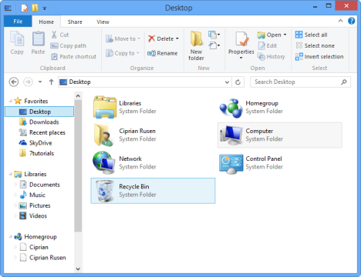Image resolution: width=361 pixels, height=277 pixels.
Task: Open Recent places in navigation pane
Action: 42,132
